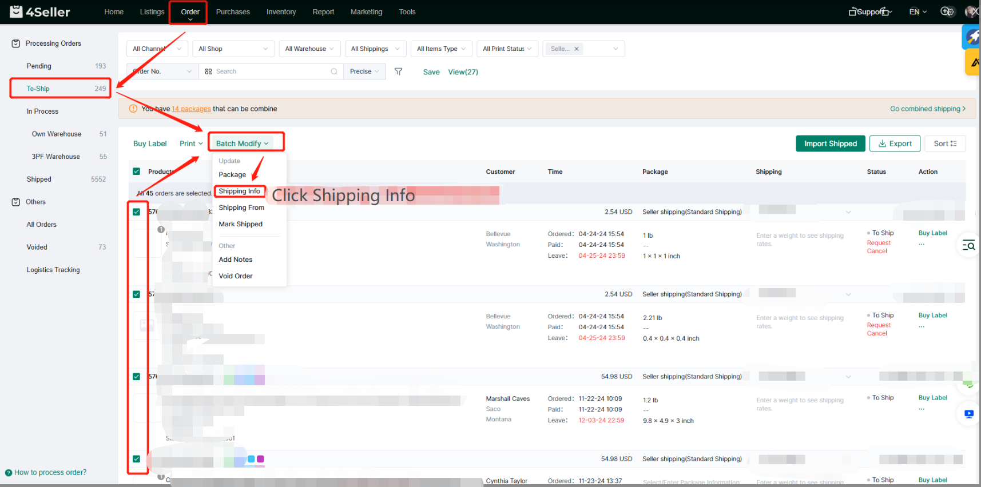Image resolution: width=981 pixels, height=487 pixels.
Task: Click the blue rocket icon on right edge
Action: tap(972, 37)
